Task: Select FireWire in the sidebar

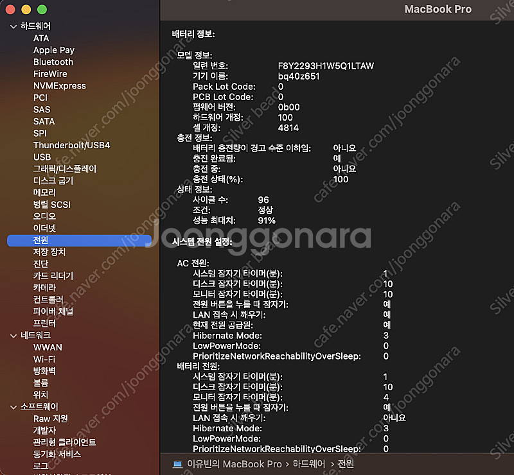Action: point(50,74)
